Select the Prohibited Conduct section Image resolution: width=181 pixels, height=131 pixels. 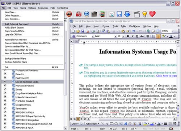point(25,101)
